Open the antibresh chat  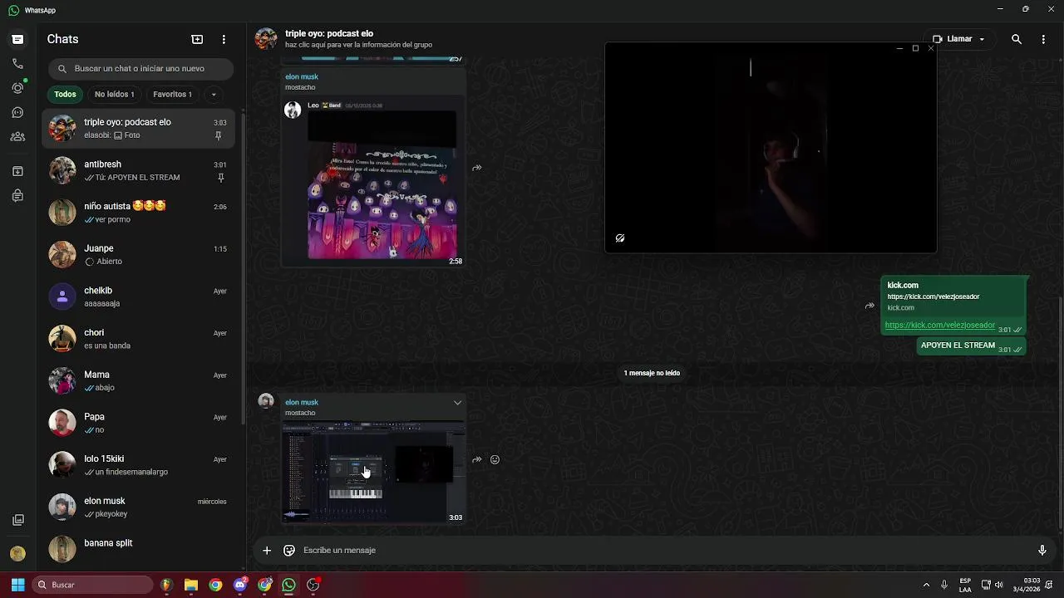coord(139,170)
